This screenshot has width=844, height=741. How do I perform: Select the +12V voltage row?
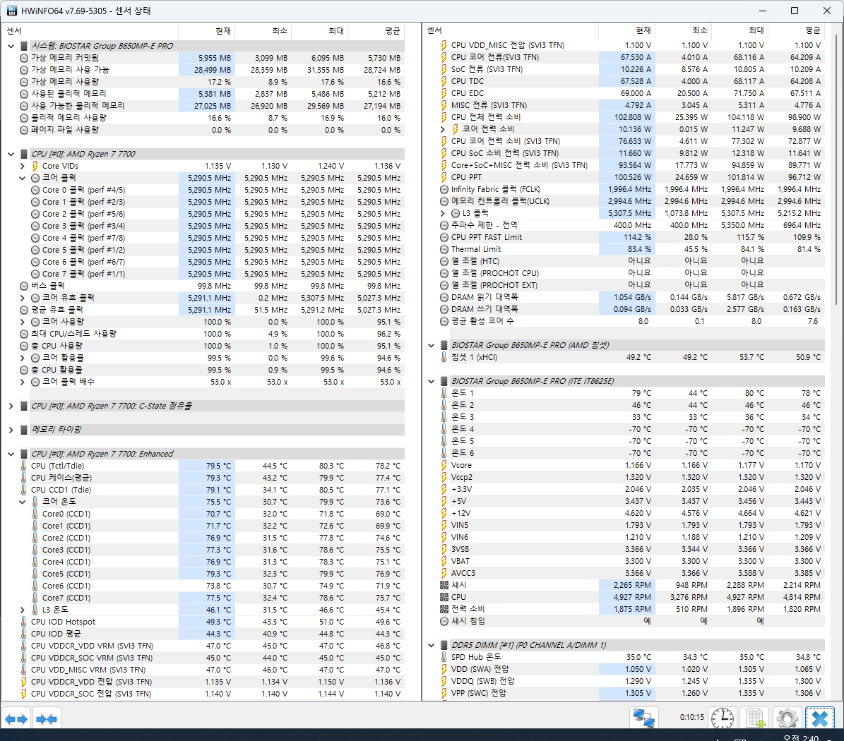pos(631,513)
